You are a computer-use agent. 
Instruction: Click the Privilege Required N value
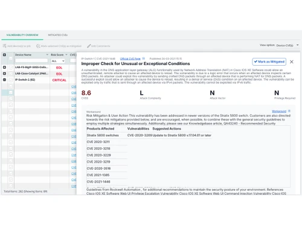tap(277, 93)
